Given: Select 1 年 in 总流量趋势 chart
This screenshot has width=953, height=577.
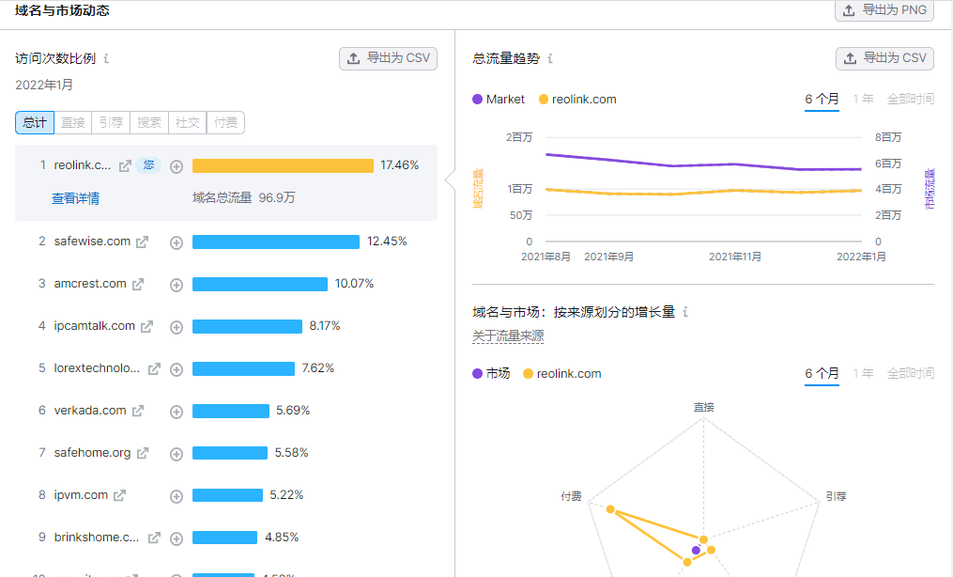Looking at the screenshot, I should [863, 99].
